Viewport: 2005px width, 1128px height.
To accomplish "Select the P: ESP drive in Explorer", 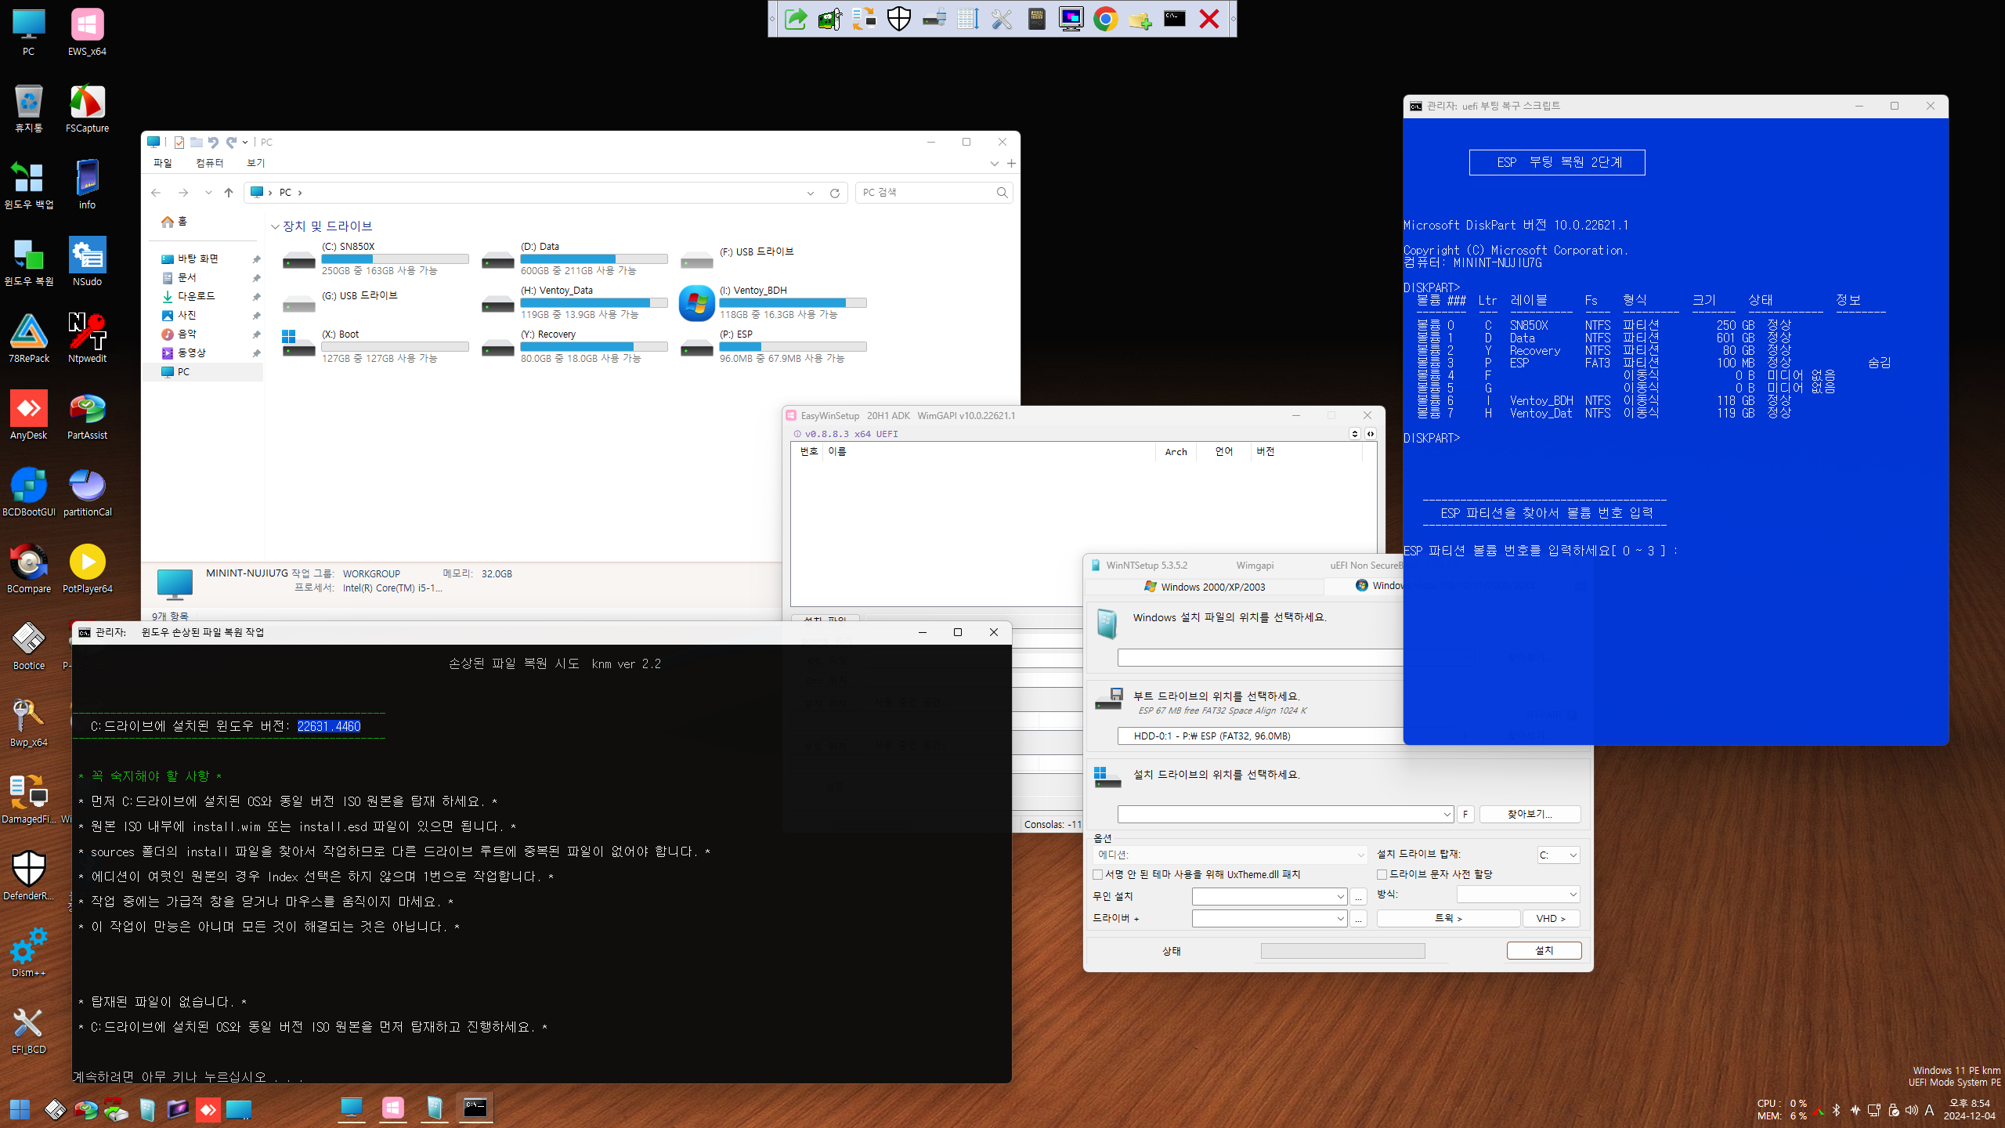I will [773, 345].
